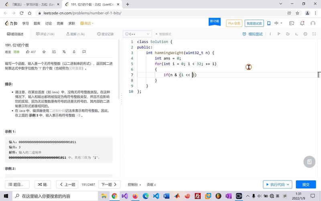This screenshot has width=321, height=201.
Task: Bookmark this page with the star
Action: point(297,13)
